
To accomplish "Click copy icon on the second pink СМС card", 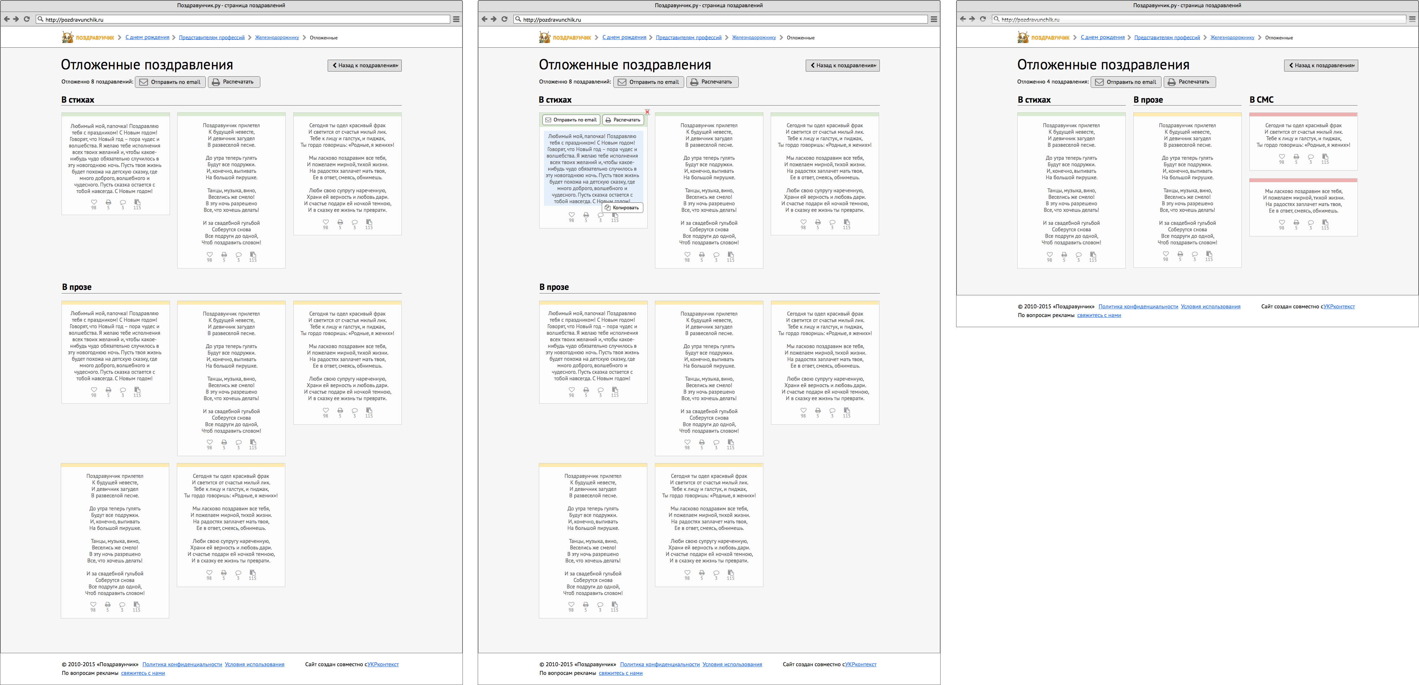I will tap(1325, 223).
